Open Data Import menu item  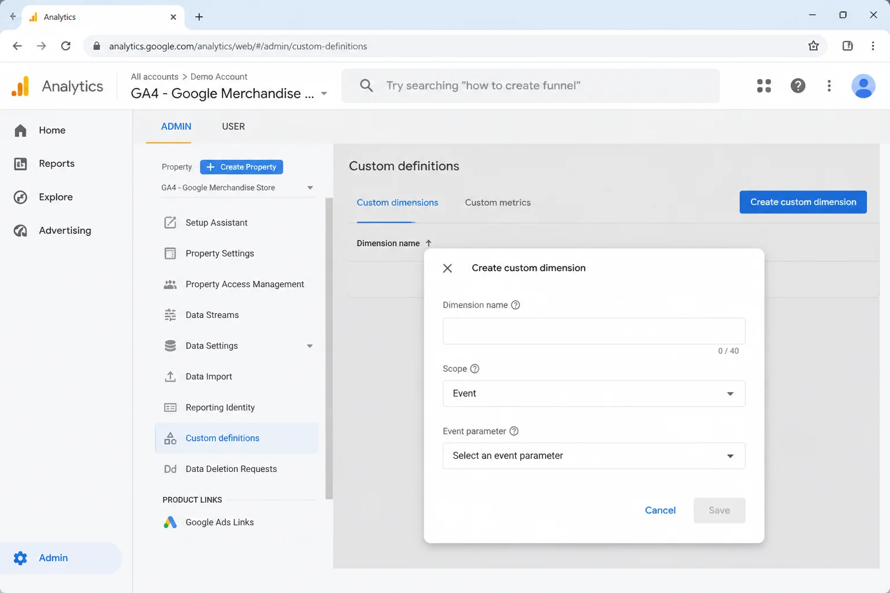(236, 376)
